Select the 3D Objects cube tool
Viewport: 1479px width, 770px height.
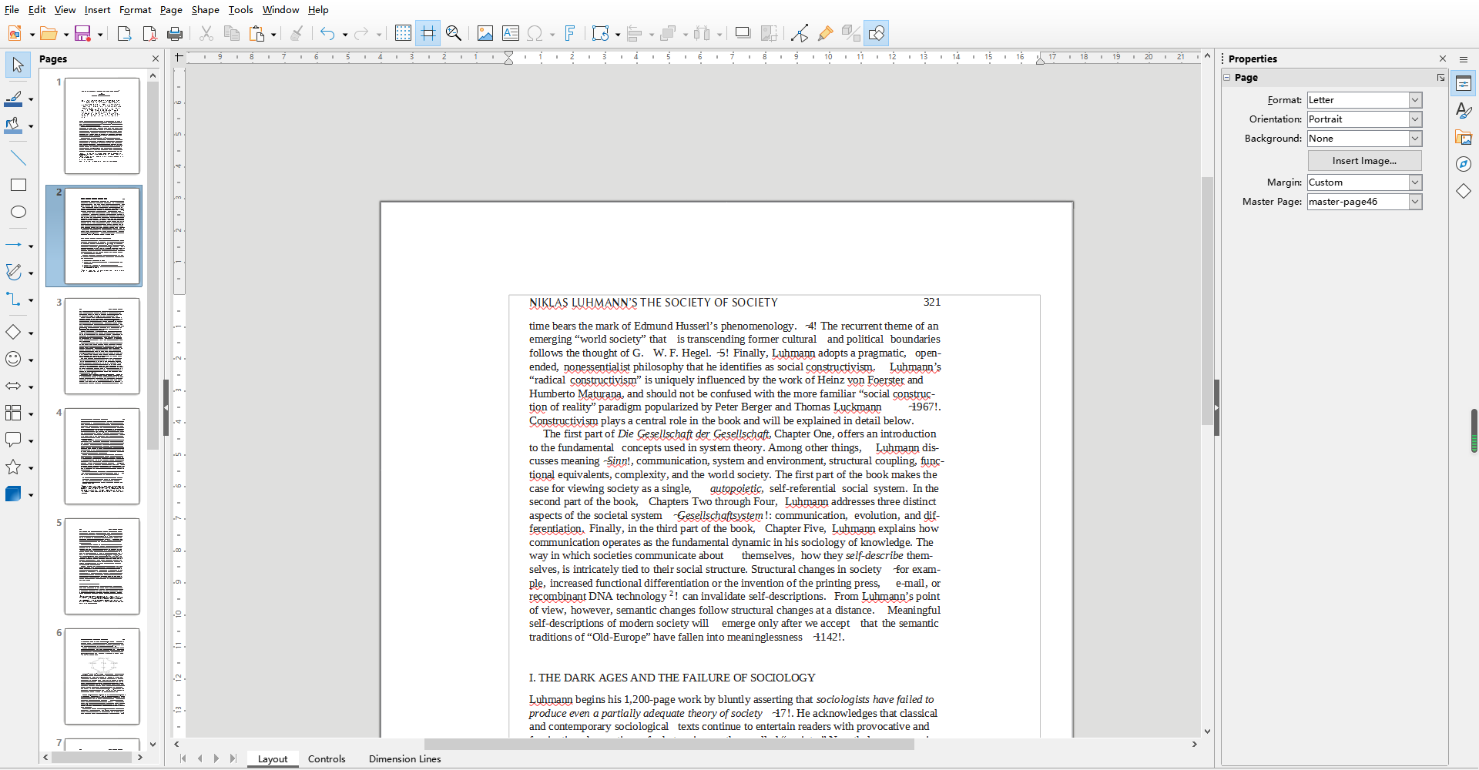click(x=14, y=494)
